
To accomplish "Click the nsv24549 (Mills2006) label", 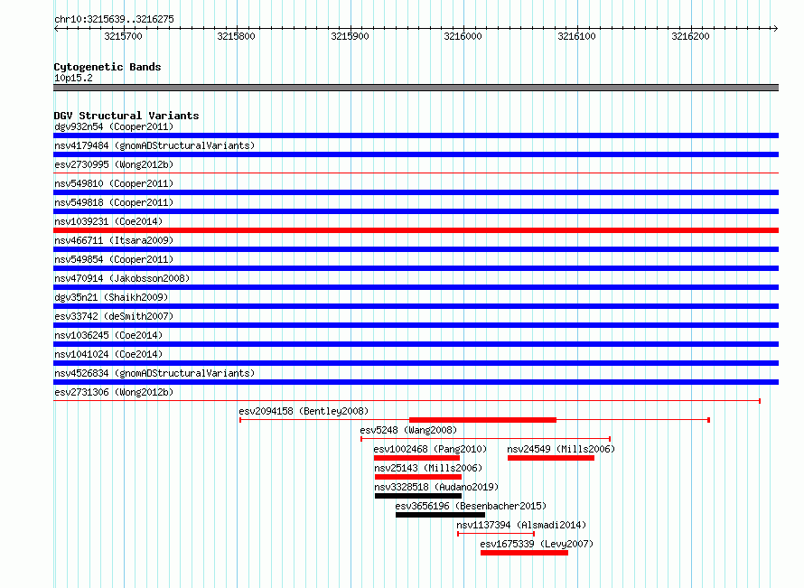I will [561, 449].
